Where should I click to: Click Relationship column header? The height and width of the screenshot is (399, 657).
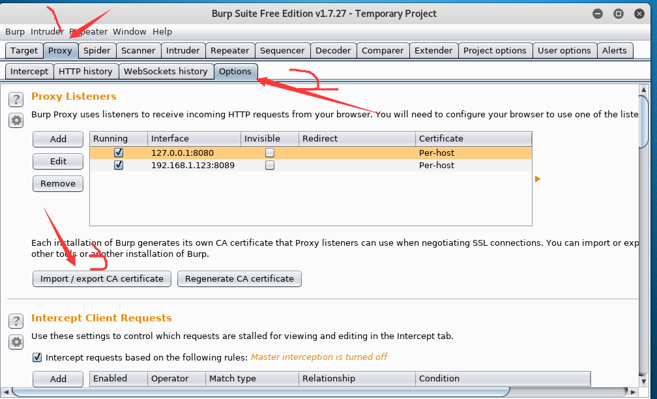pyautogui.click(x=357, y=378)
